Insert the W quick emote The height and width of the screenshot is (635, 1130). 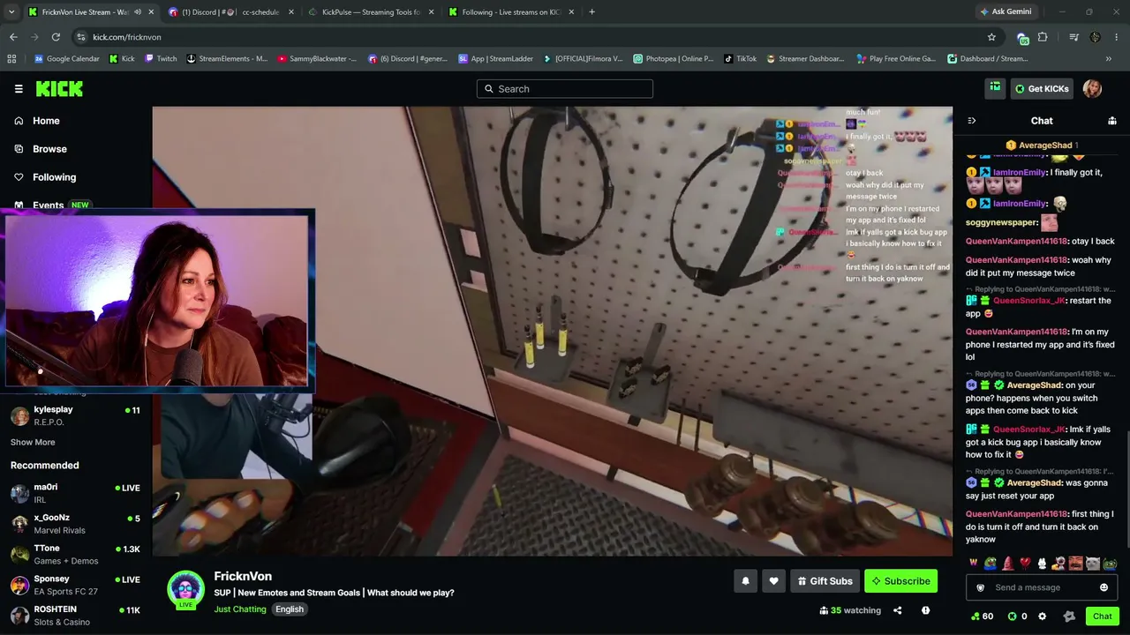tap(974, 563)
